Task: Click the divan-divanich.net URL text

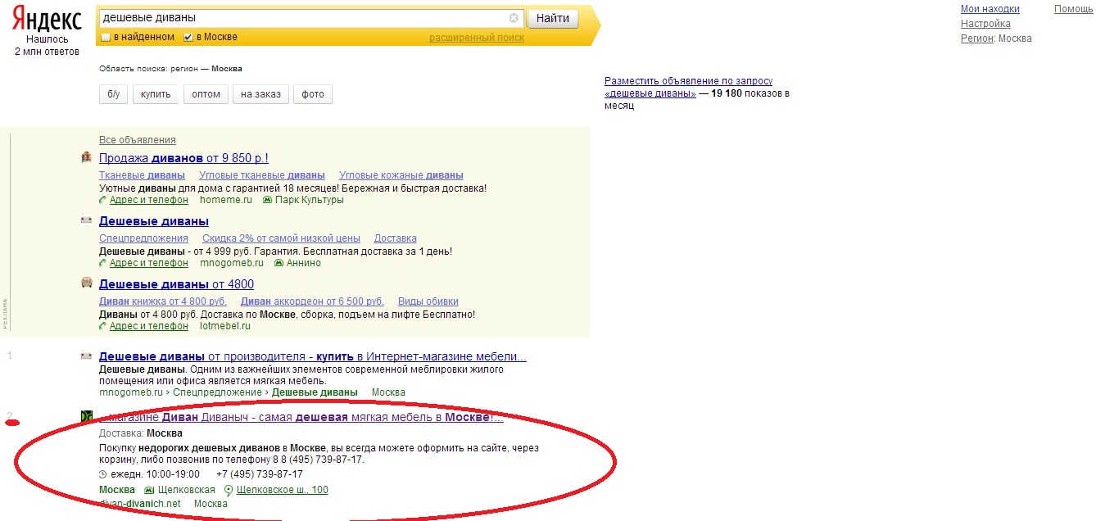Action: click(x=138, y=504)
